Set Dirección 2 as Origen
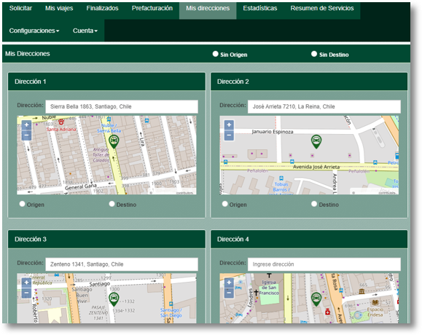422x335 pixels. coord(225,204)
